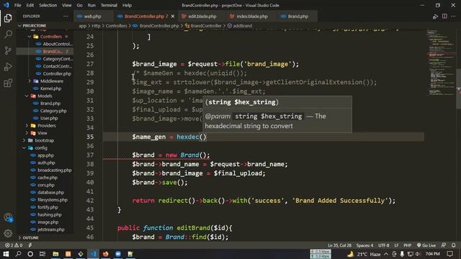Expand the Providers folder
461x259 pixels.
pos(46,126)
